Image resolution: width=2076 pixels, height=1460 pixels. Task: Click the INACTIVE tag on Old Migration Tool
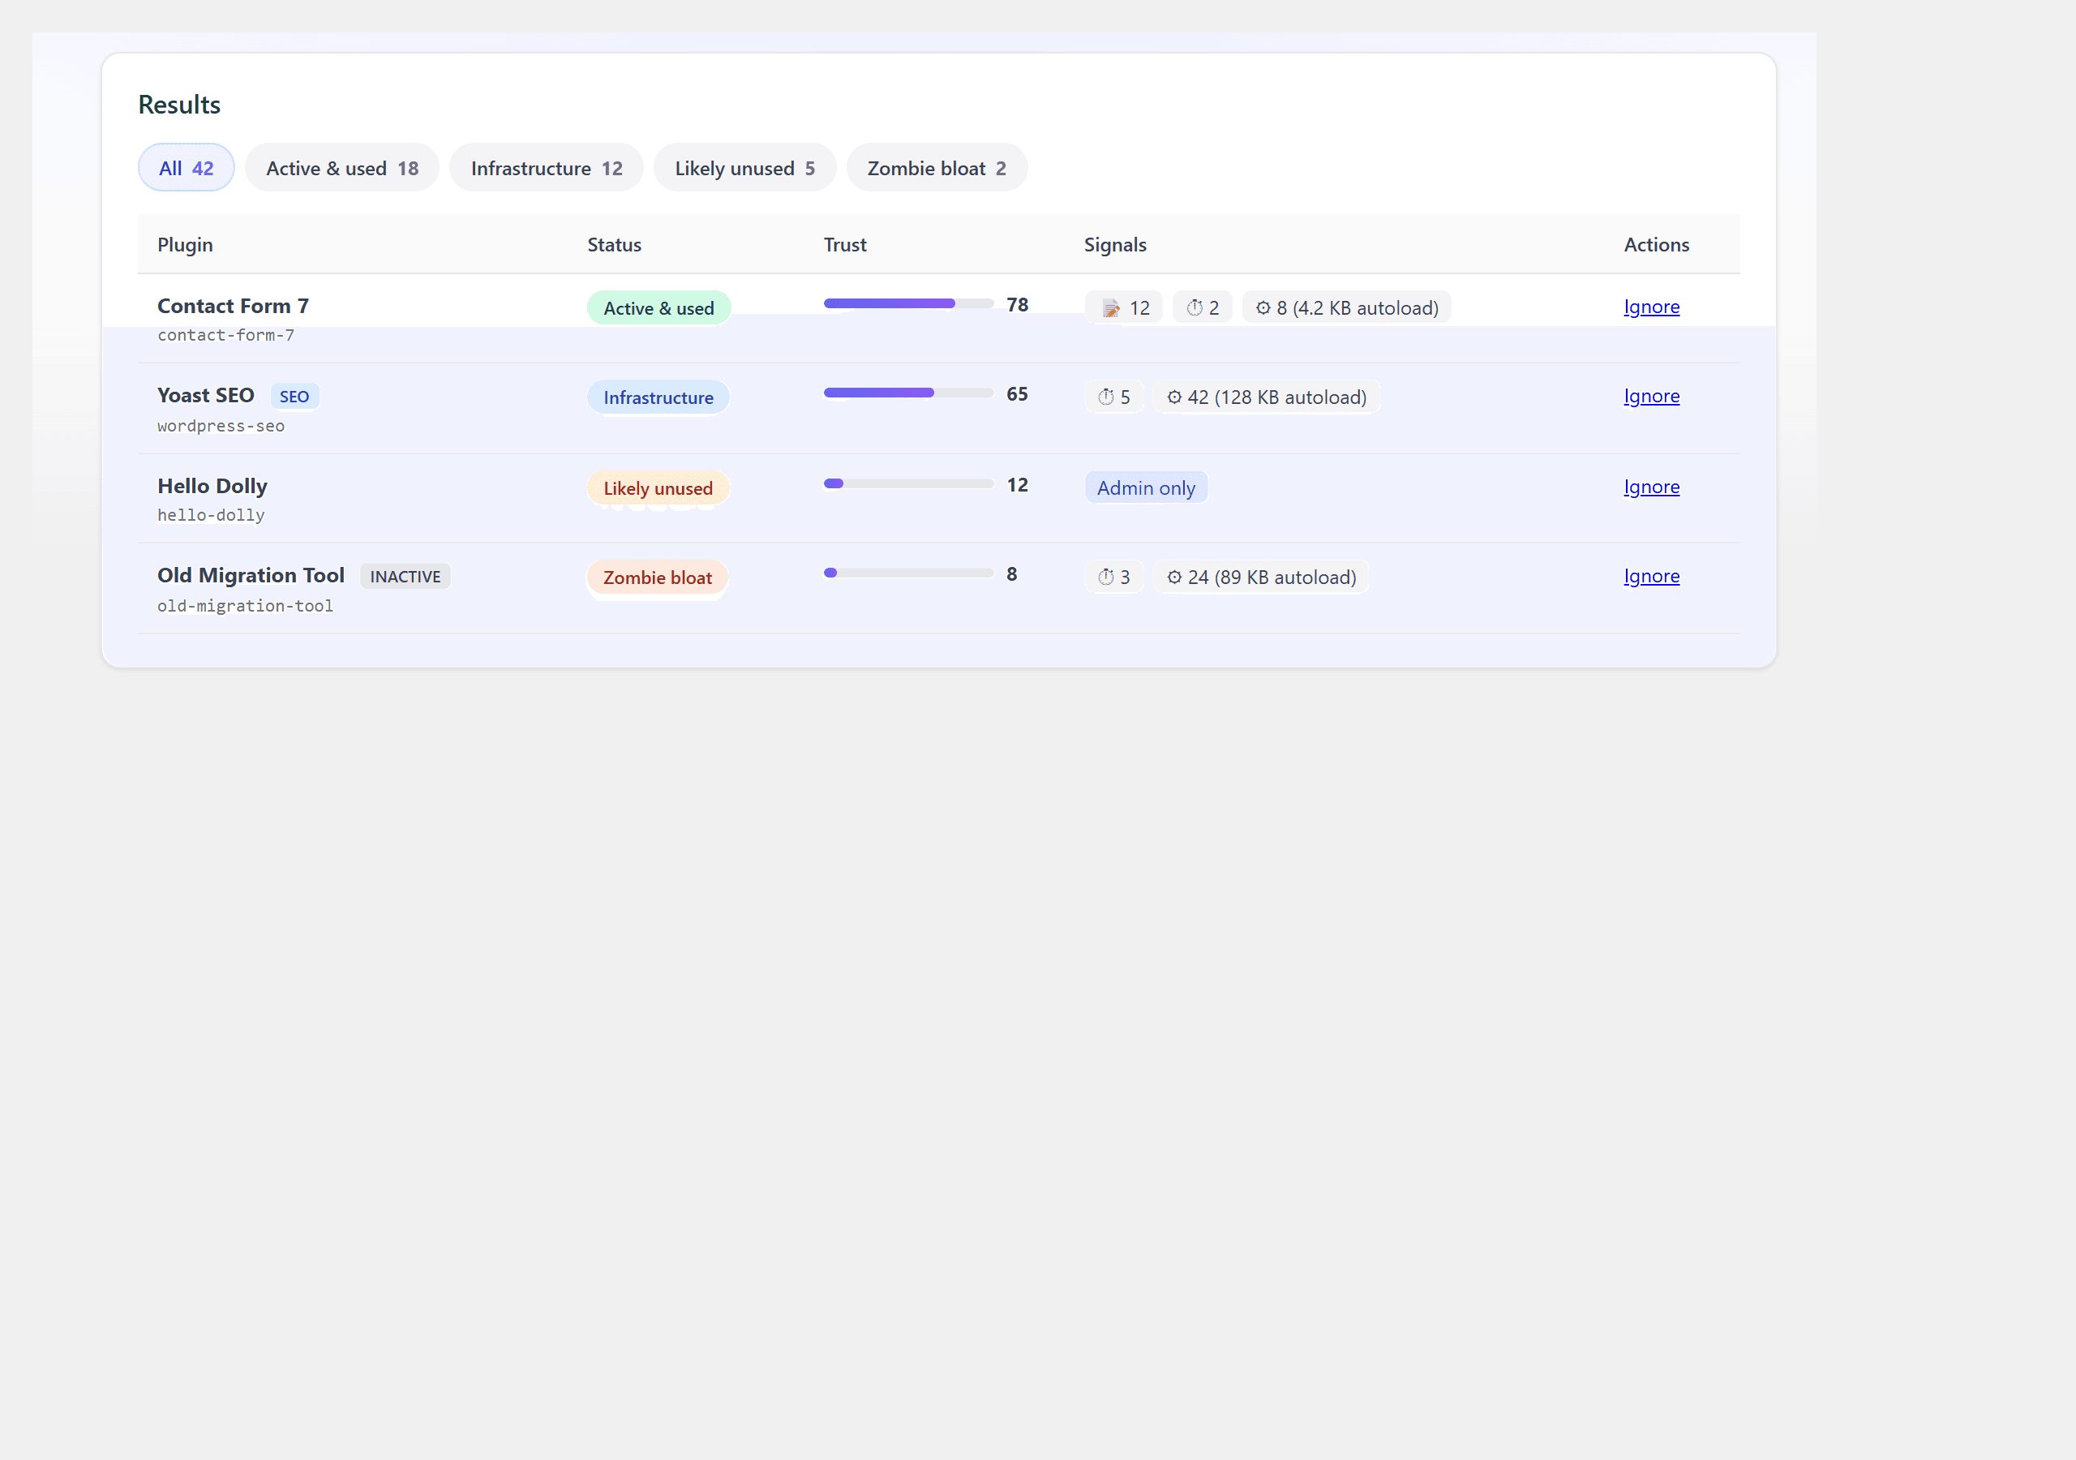point(405,576)
